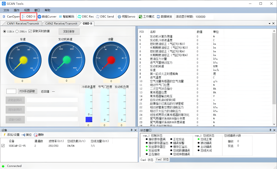
Task: Click the 实时保存 button
Action: click(x=69, y=32)
